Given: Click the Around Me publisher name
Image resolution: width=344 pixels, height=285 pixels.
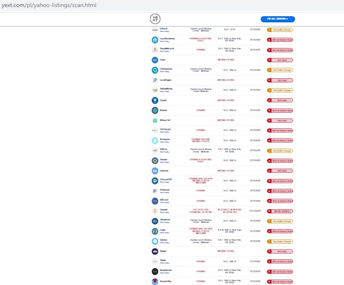Looking at the screenshot, I should [x=165, y=281].
